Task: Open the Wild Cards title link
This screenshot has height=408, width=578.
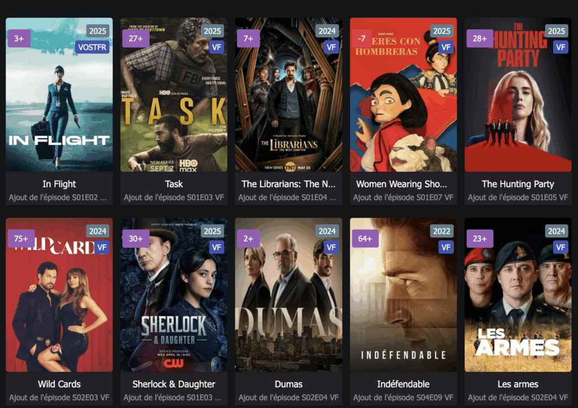Action: [x=59, y=384]
